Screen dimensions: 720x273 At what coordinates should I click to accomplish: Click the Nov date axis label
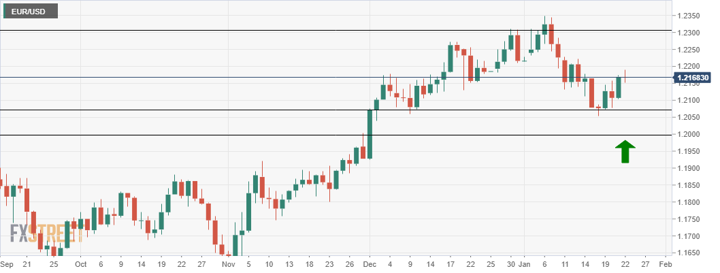pos(228,263)
